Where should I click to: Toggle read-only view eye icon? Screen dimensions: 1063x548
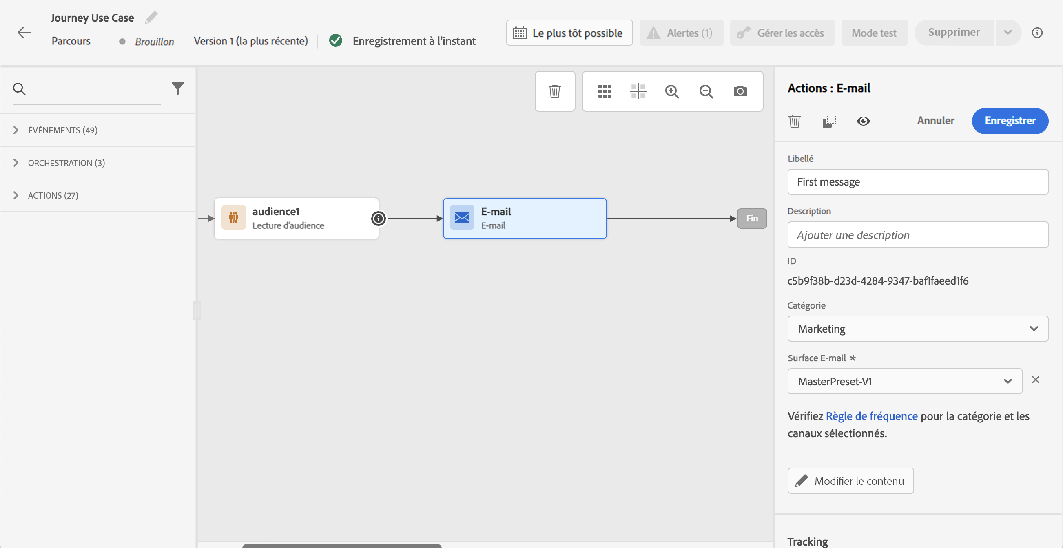pos(863,121)
